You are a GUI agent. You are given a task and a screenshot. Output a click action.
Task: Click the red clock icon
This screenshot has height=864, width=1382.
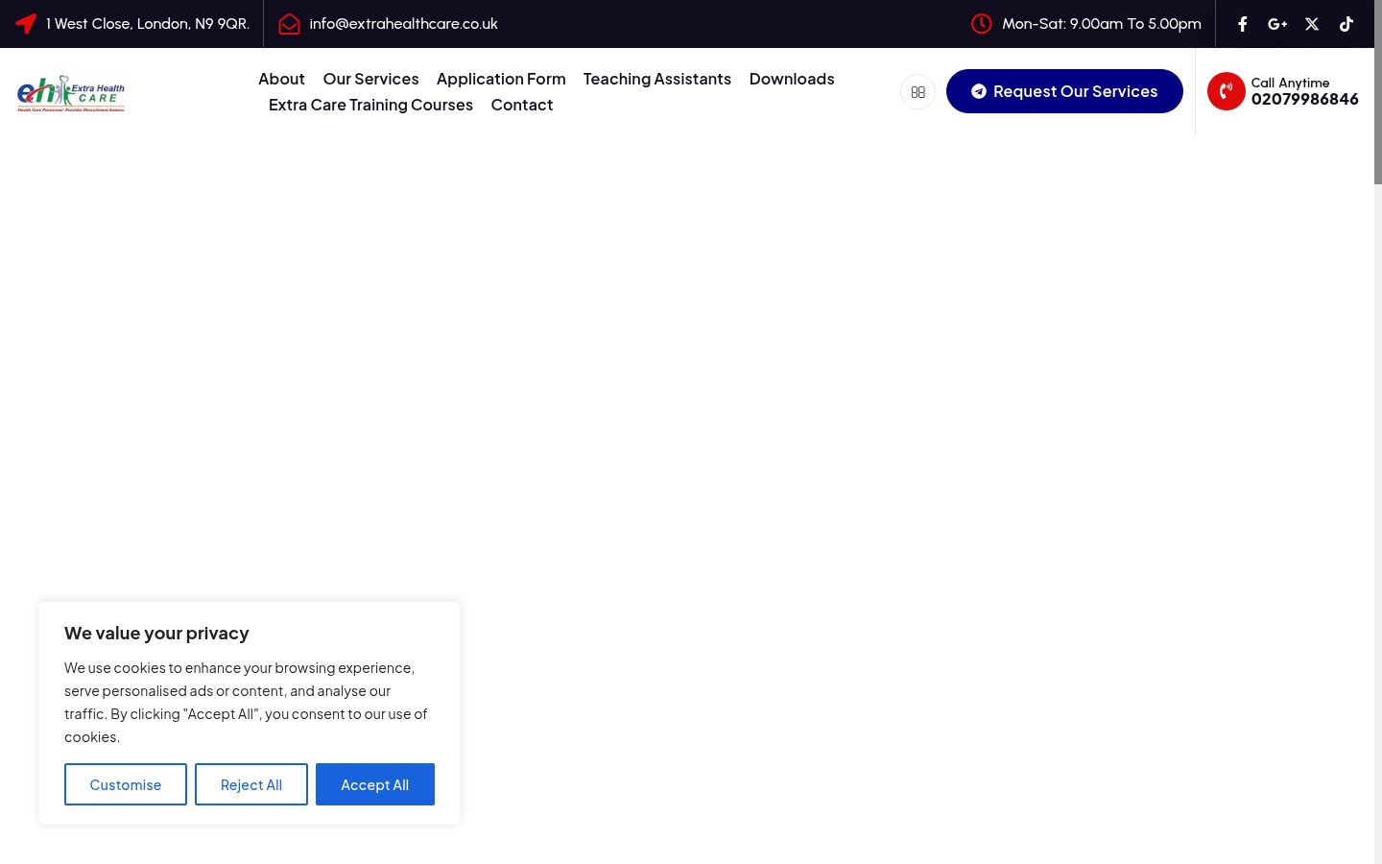click(x=981, y=23)
